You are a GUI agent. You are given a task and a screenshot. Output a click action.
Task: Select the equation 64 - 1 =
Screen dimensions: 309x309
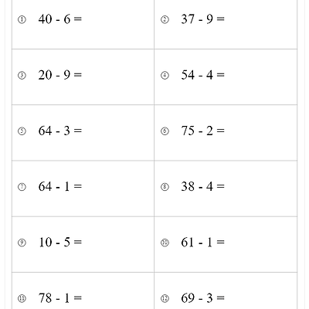point(60,186)
